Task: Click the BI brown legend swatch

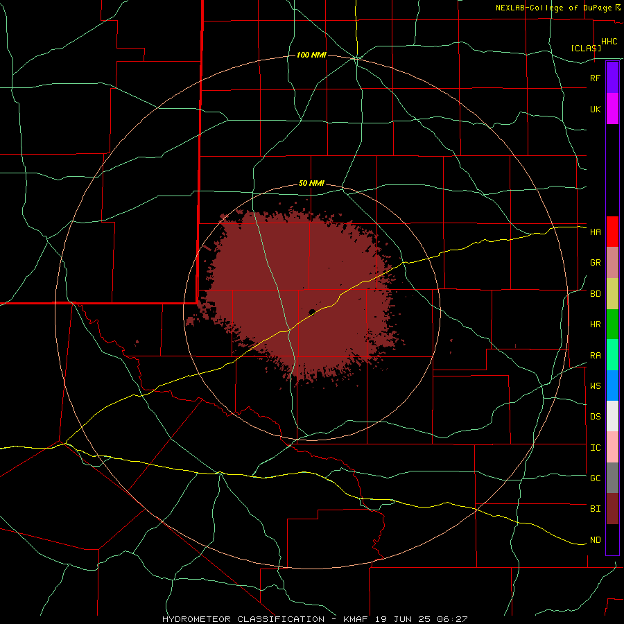Action: (612, 509)
